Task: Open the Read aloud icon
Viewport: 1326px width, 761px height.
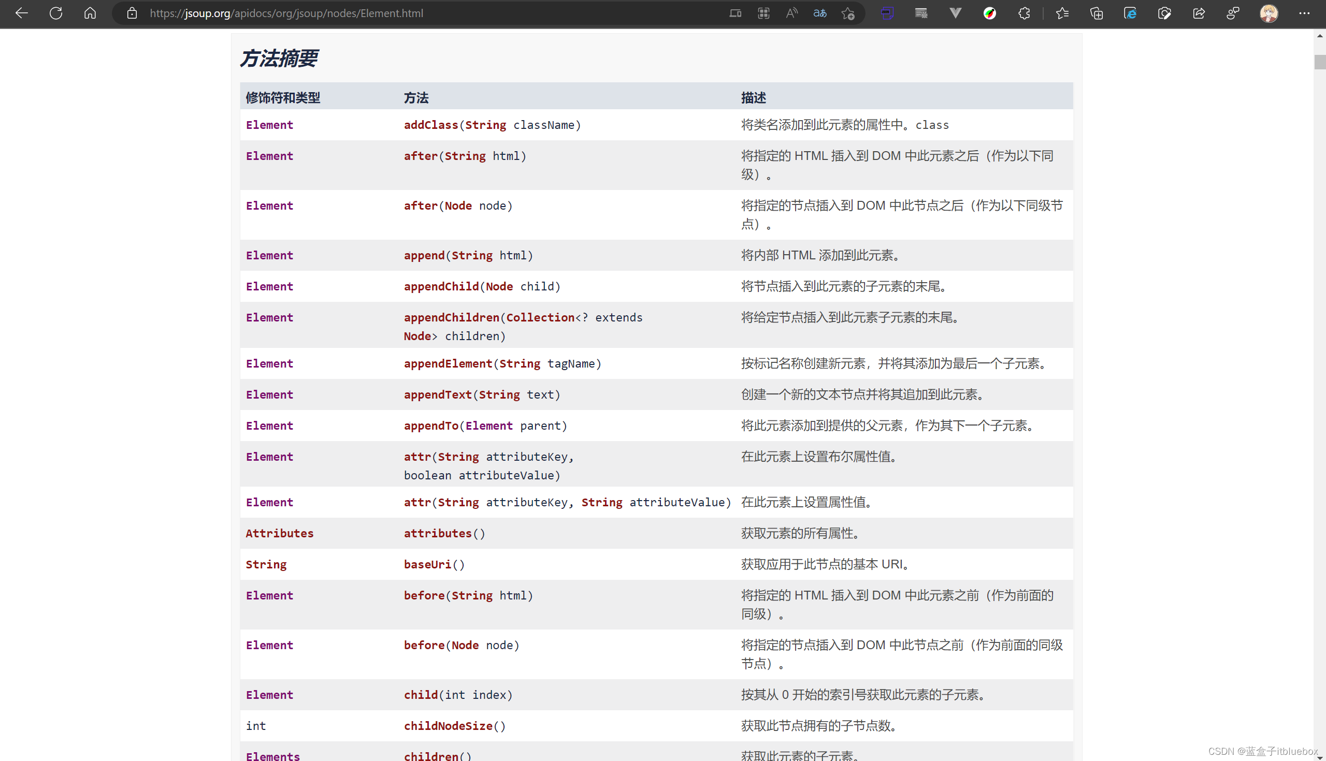Action: click(791, 13)
